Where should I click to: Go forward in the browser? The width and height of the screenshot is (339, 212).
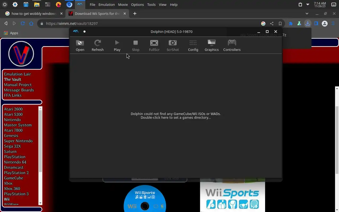pos(14,23)
